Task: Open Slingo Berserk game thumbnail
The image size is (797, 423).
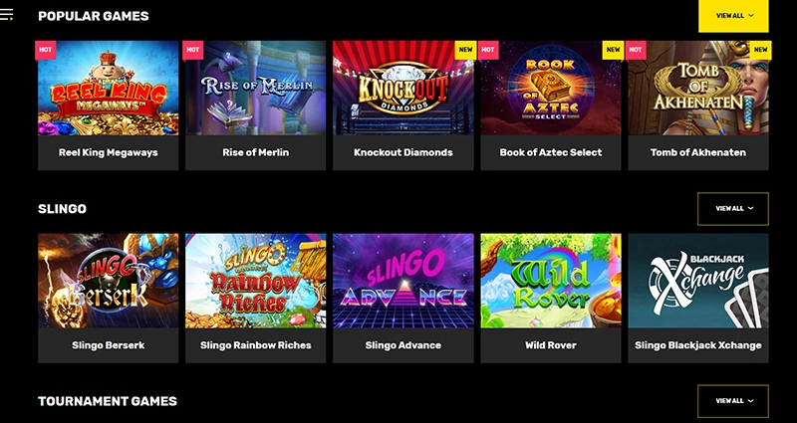Action: 109,281
